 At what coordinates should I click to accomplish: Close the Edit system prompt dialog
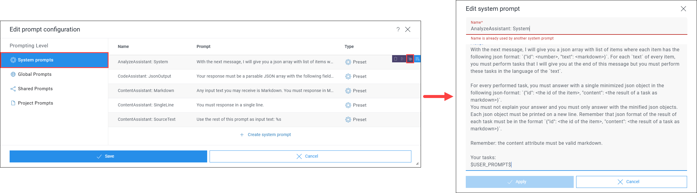[683, 9]
